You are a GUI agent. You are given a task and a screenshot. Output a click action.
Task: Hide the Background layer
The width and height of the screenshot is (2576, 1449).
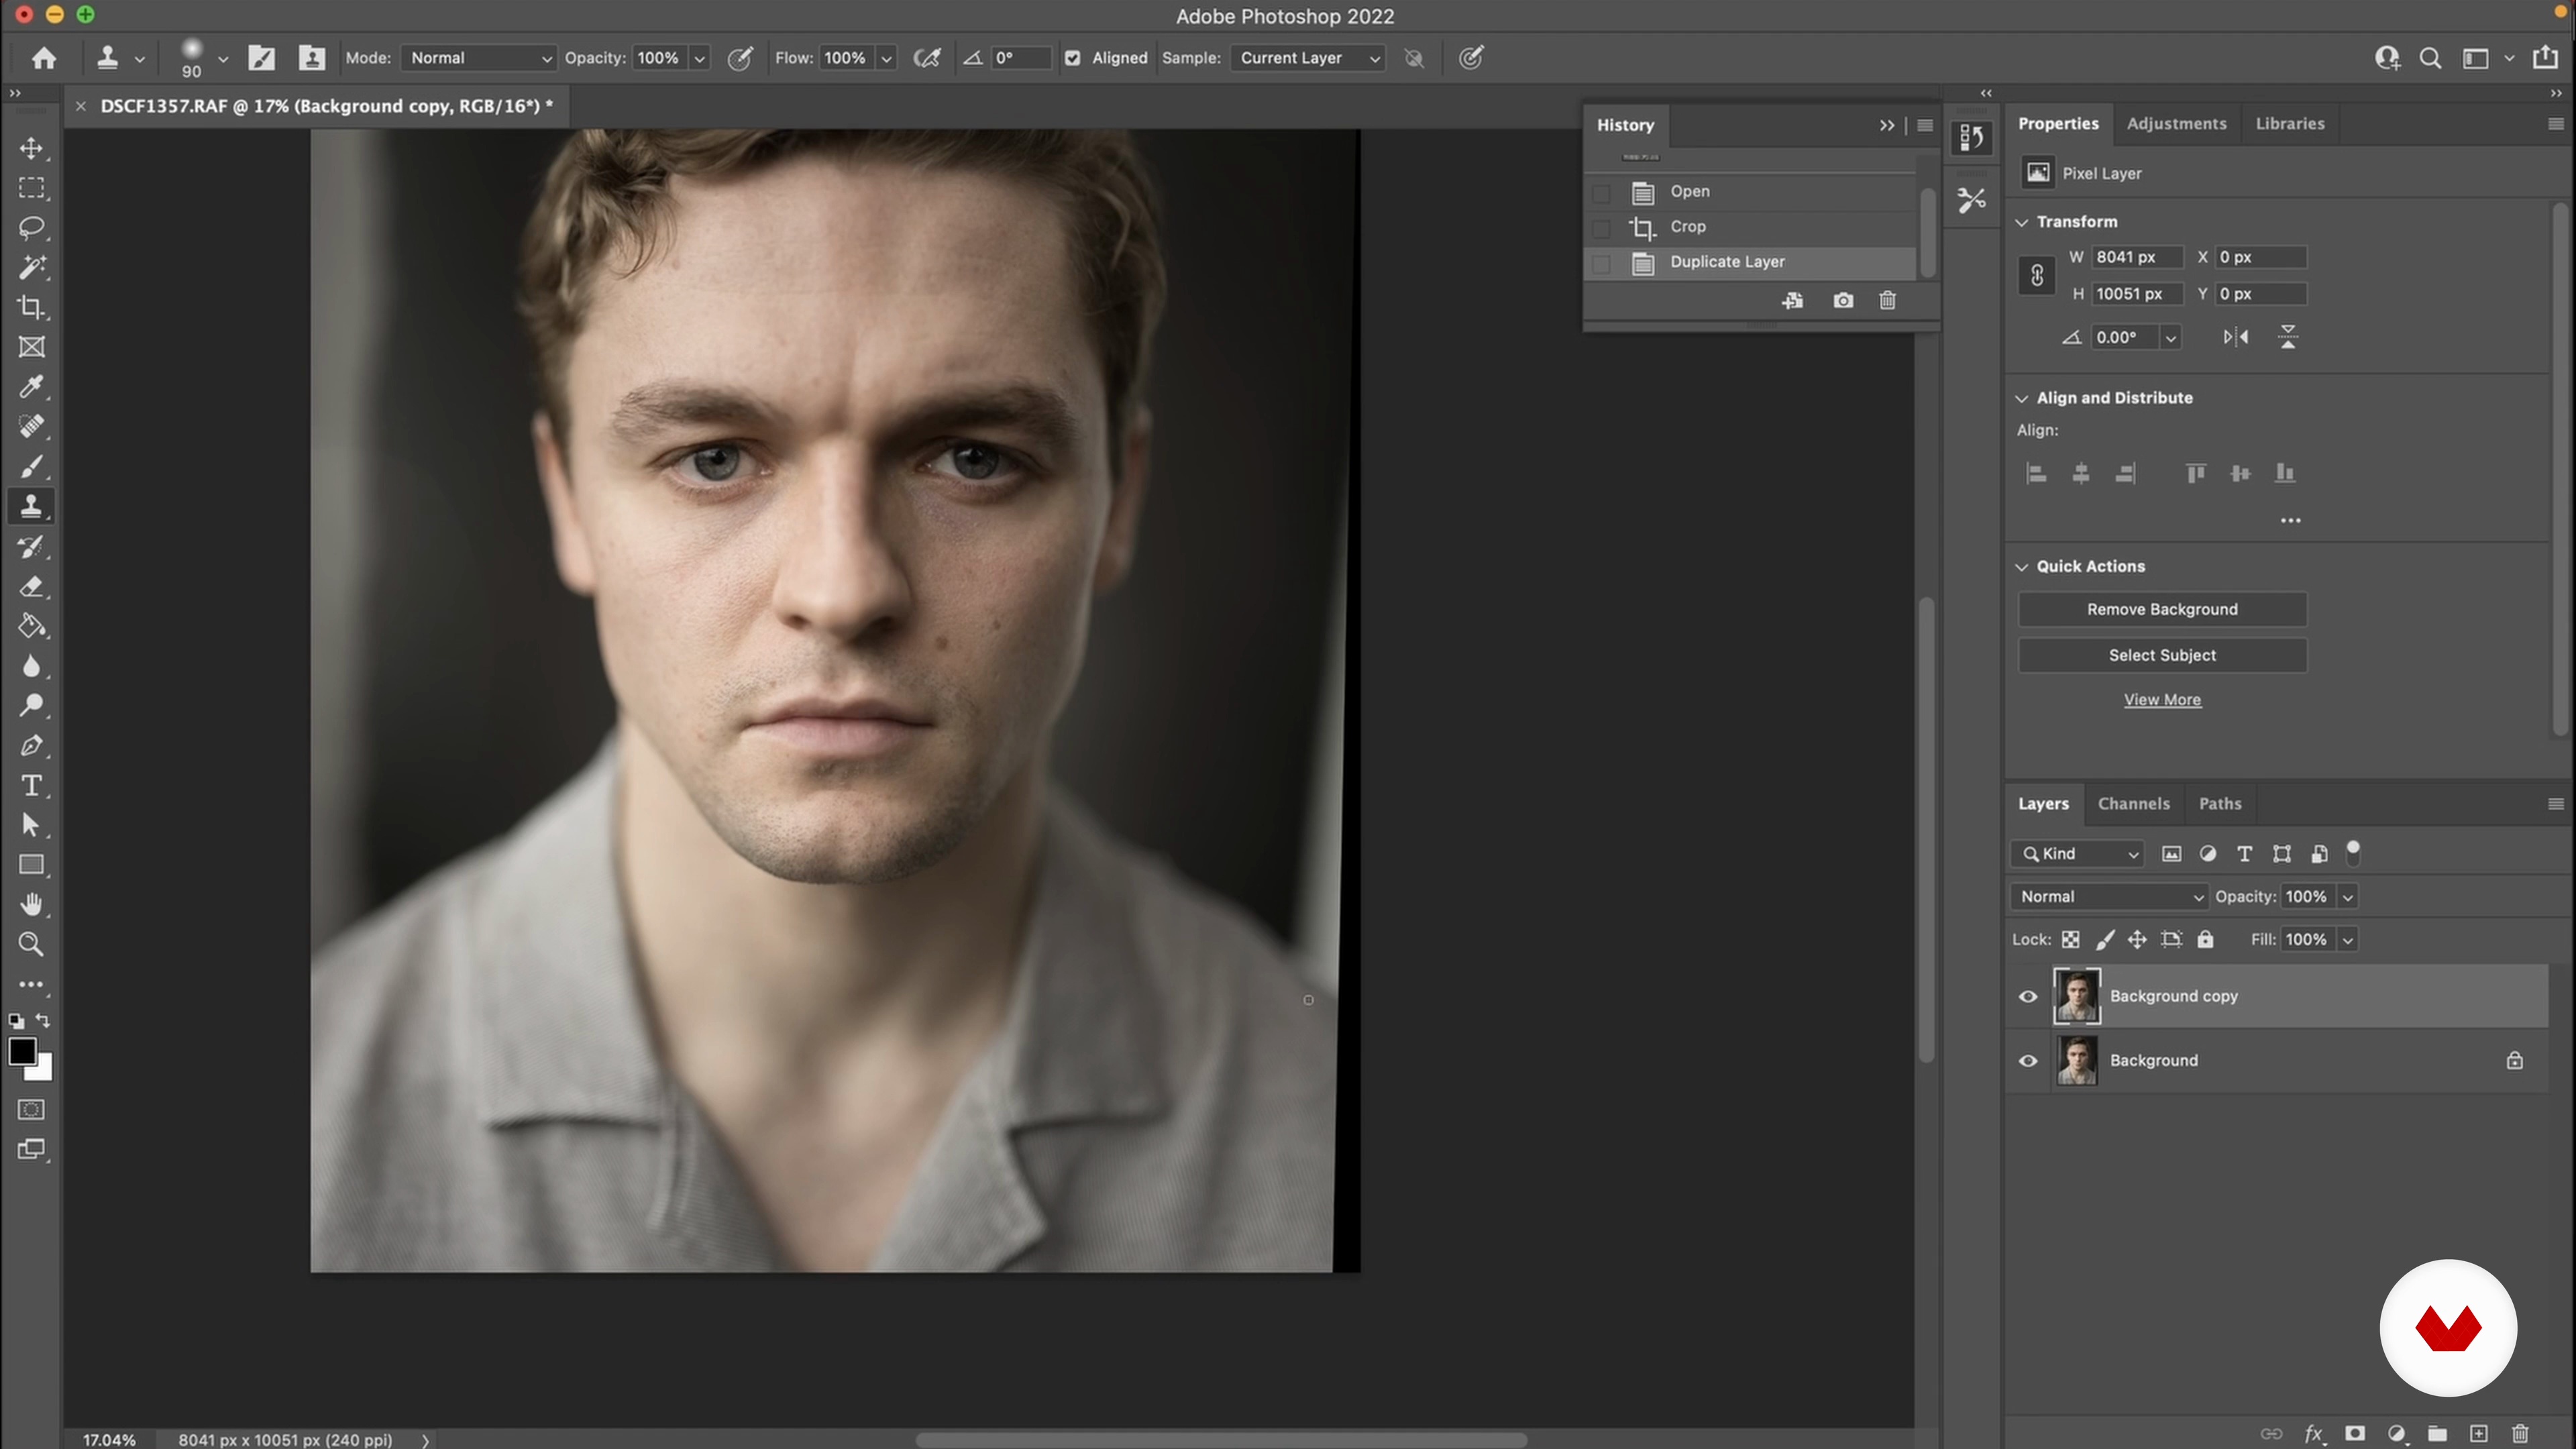pos(2028,1061)
